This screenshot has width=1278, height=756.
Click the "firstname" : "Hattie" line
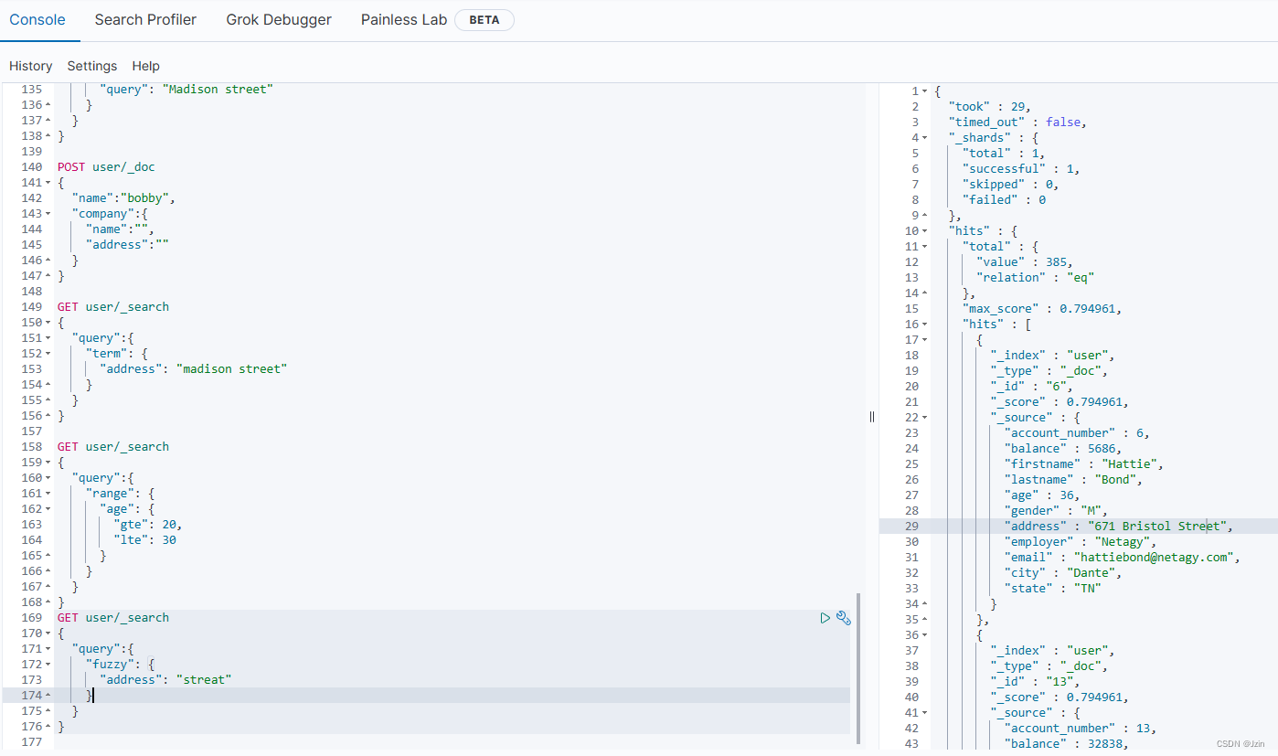tap(1084, 464)
